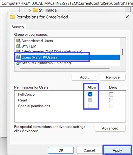
Task: Click the Users (RajSTK\Users) group icon
Action: [18, 57]
